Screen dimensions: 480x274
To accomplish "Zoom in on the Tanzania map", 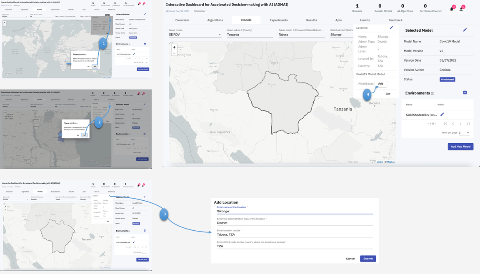I will point(174,47).
